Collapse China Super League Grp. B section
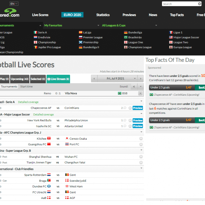The image size is (205, 205). click(x=141, y=150)
